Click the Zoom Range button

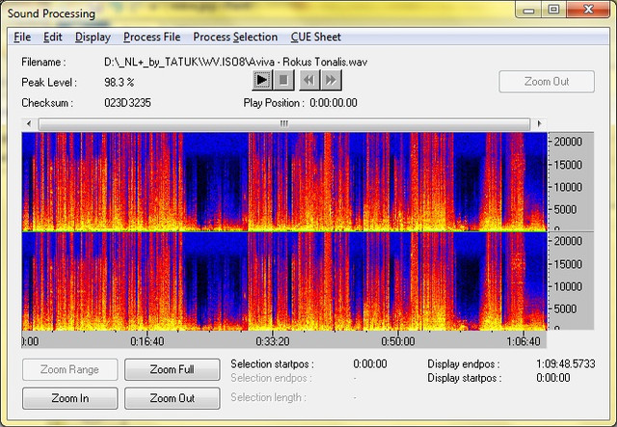[70, 369]
